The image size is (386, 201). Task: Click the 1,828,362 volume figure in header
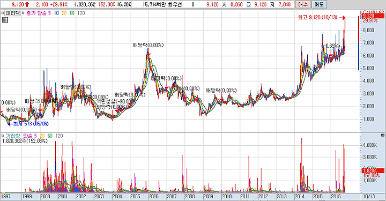85,4
